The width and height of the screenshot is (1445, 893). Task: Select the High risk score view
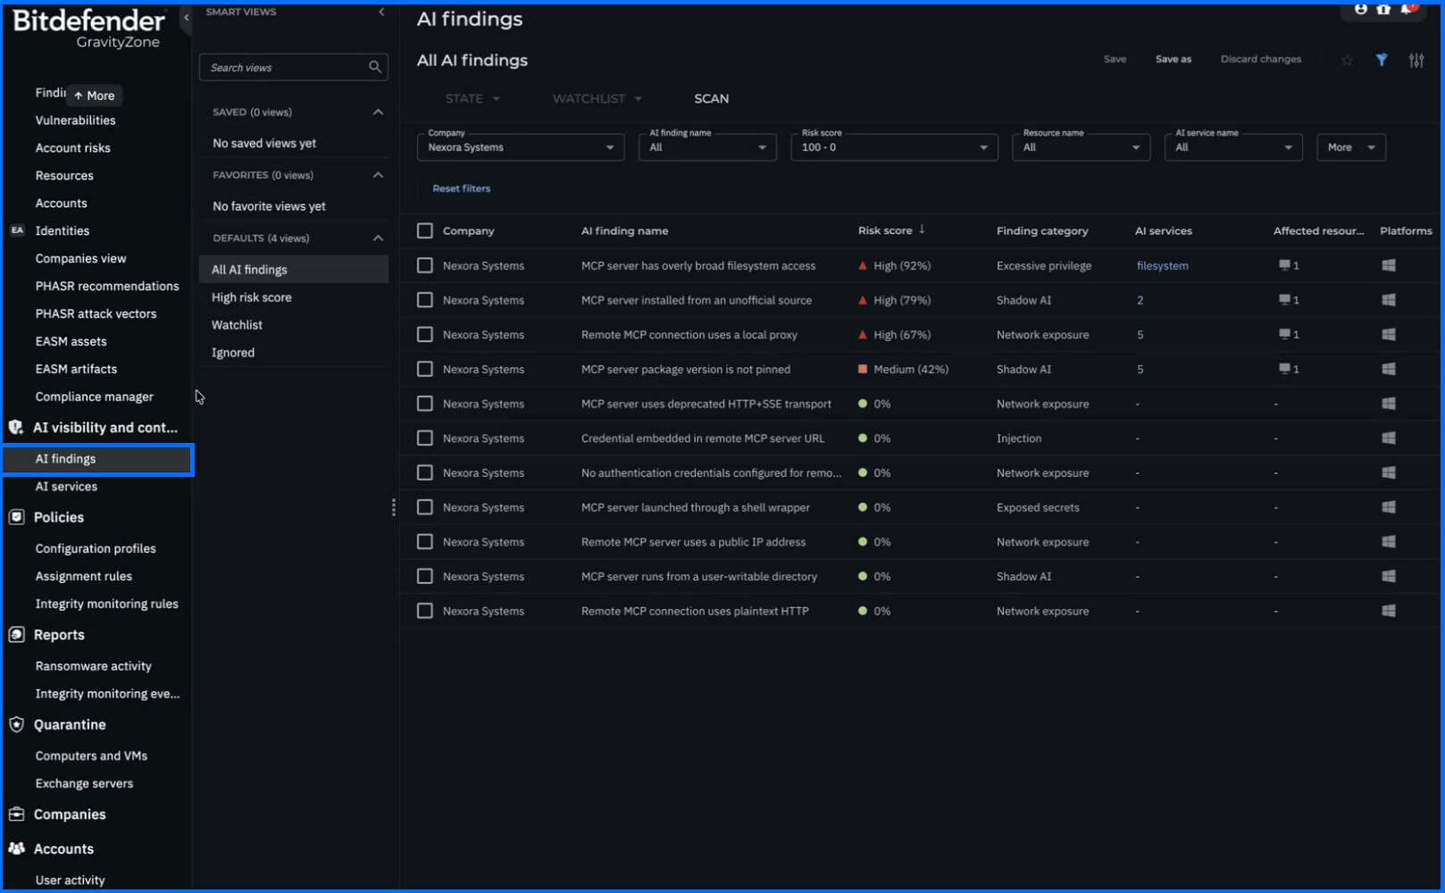[294, 297]
